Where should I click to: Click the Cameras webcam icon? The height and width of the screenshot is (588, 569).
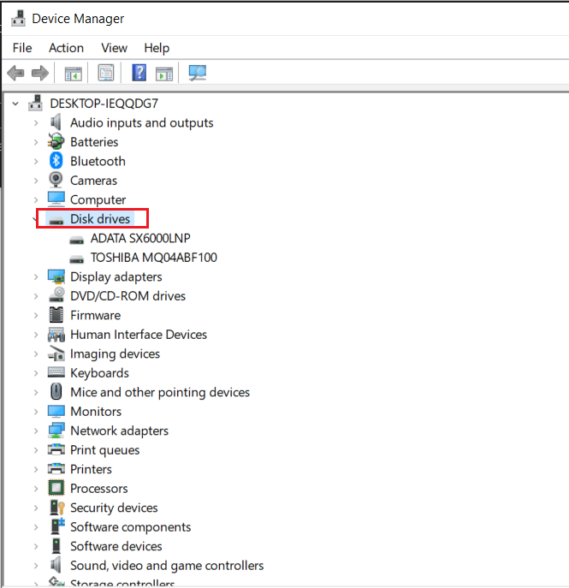click(56, 181)
